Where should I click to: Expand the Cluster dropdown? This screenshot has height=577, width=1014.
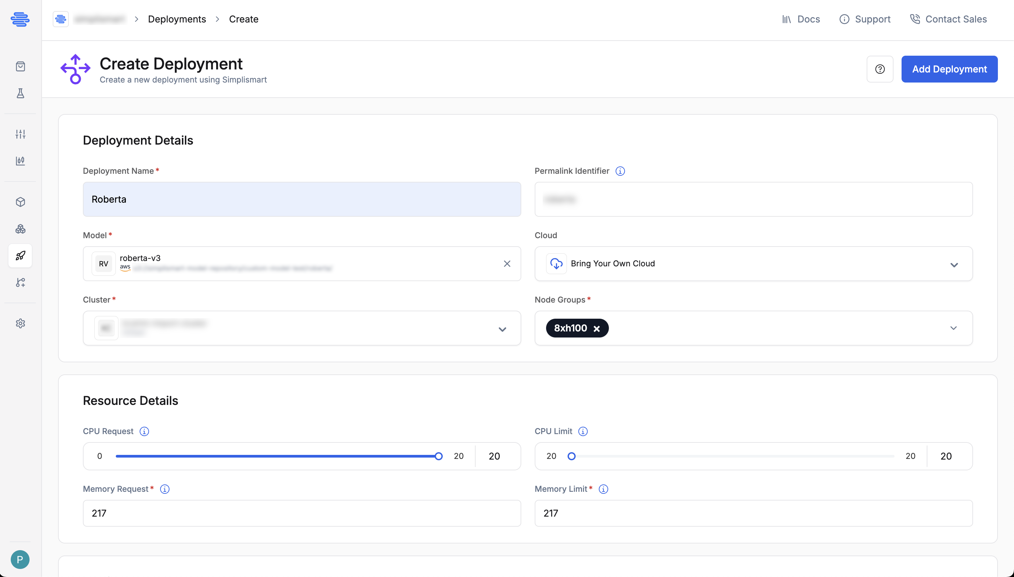[x=502, y=329]
